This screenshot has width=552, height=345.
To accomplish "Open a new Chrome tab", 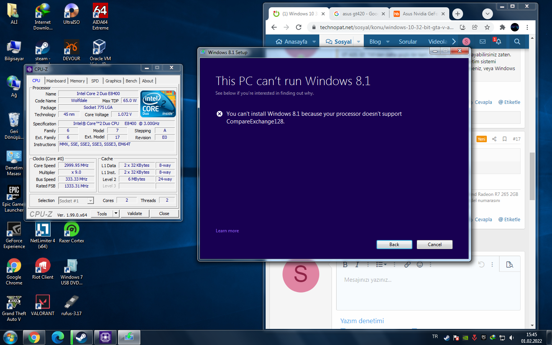I will click(x=457, y=14).
